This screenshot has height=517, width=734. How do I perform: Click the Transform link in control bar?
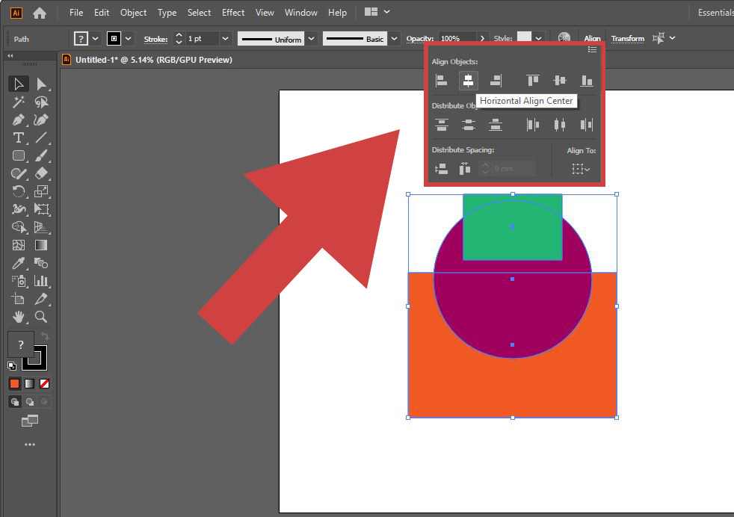[x=627, y=39]
